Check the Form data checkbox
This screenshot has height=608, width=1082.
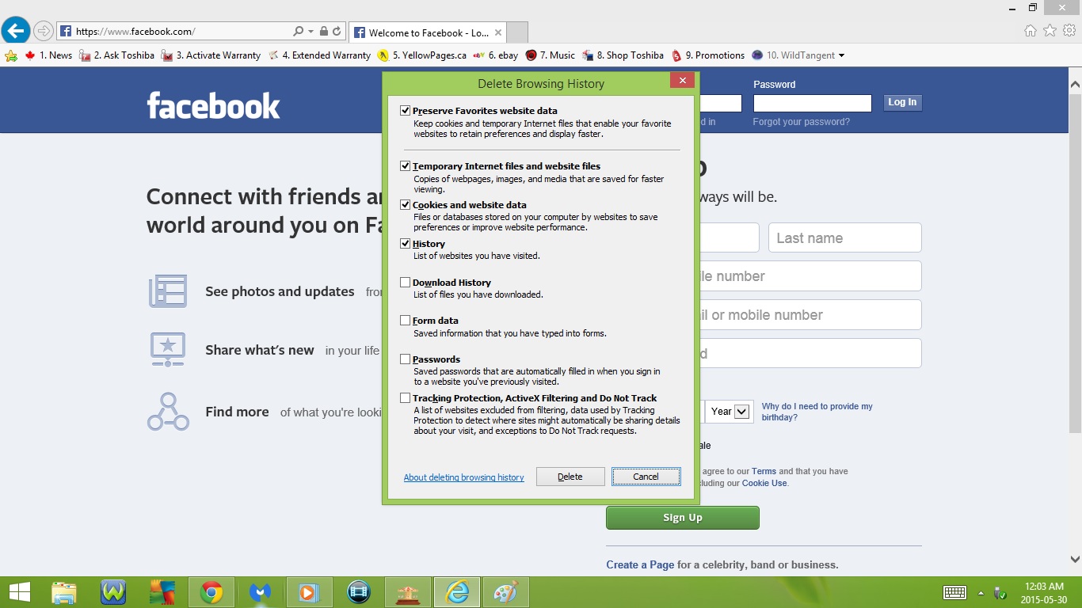click(x=405, y=321)
